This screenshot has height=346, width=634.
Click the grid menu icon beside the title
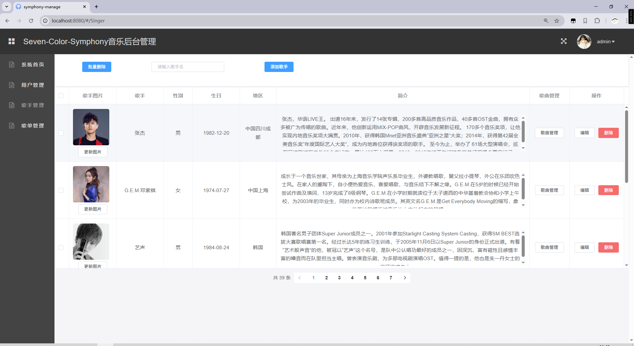[x=12, y=41]
